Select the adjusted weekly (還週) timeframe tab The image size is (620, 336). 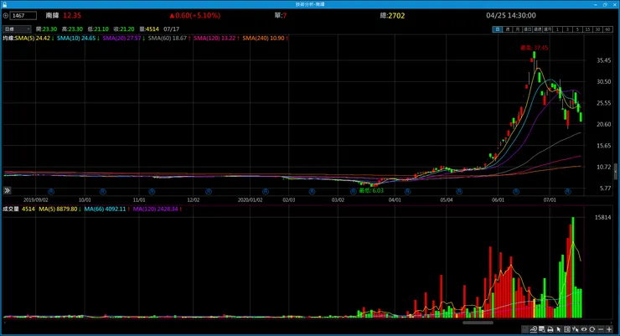point(537,29)
